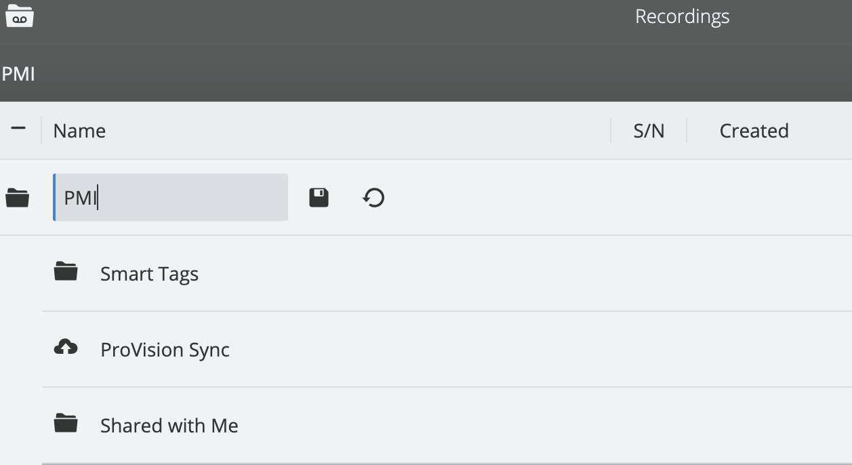Click inside the PMI name input field

pos(169,197)
